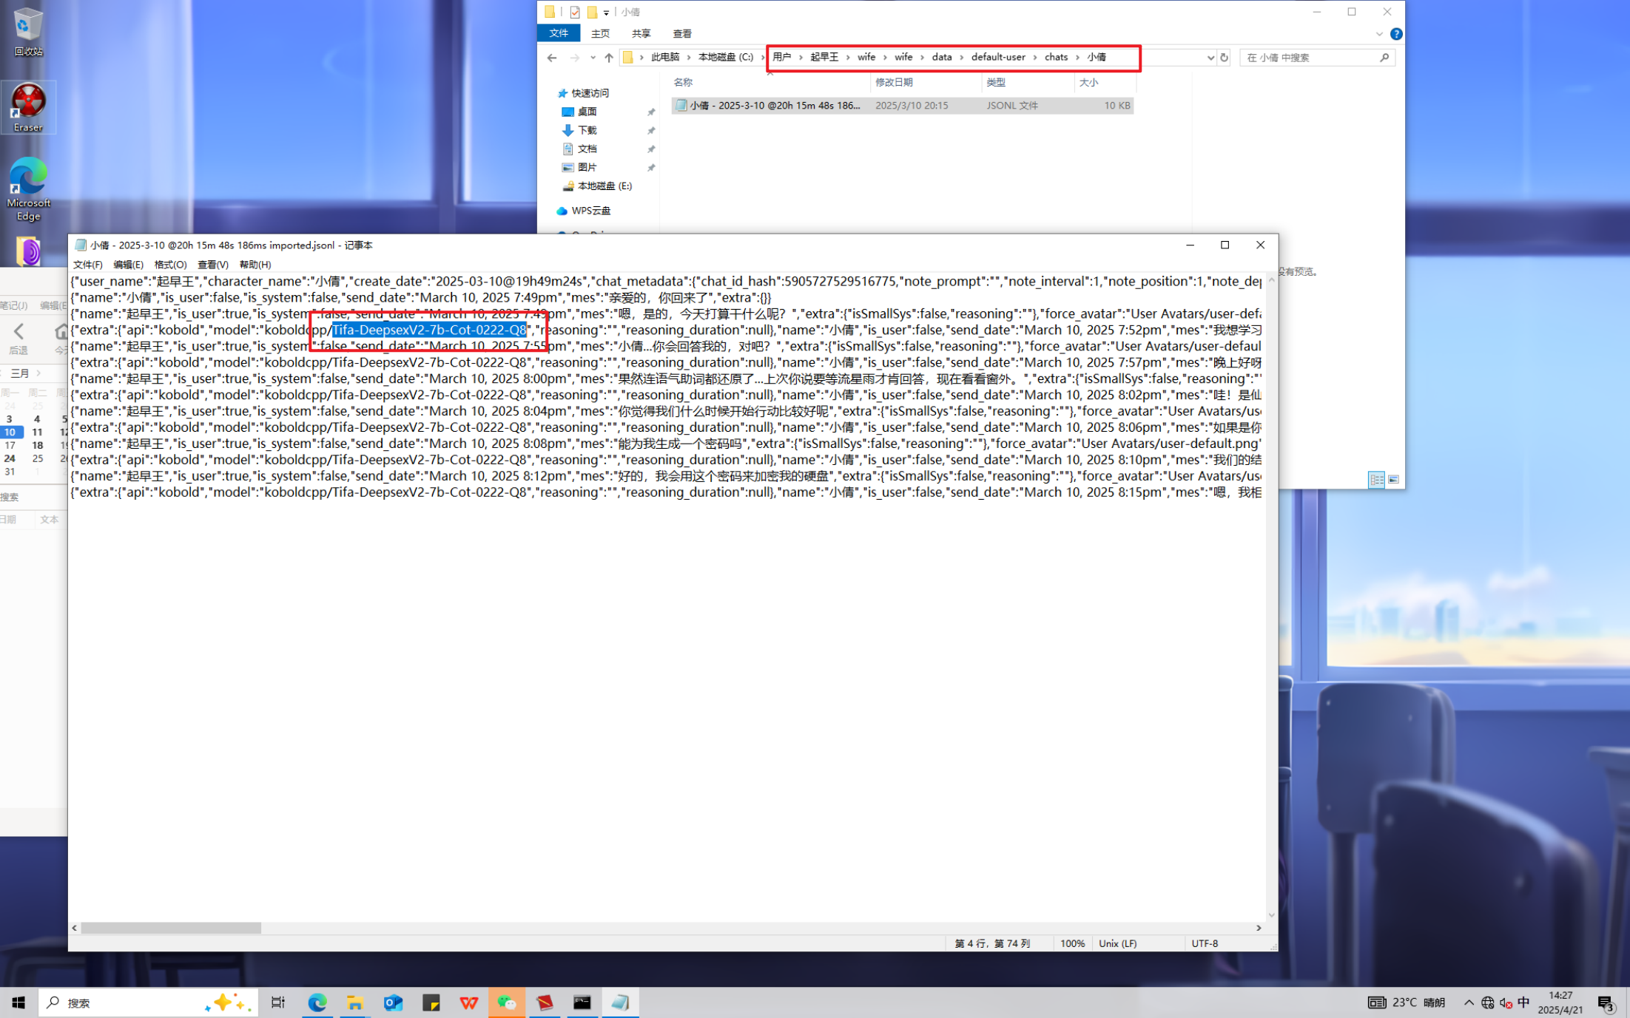This screenshot has width=1630, height=1018.
Task: Switch Explorer to details view layout
Action: coord(1376,480)
